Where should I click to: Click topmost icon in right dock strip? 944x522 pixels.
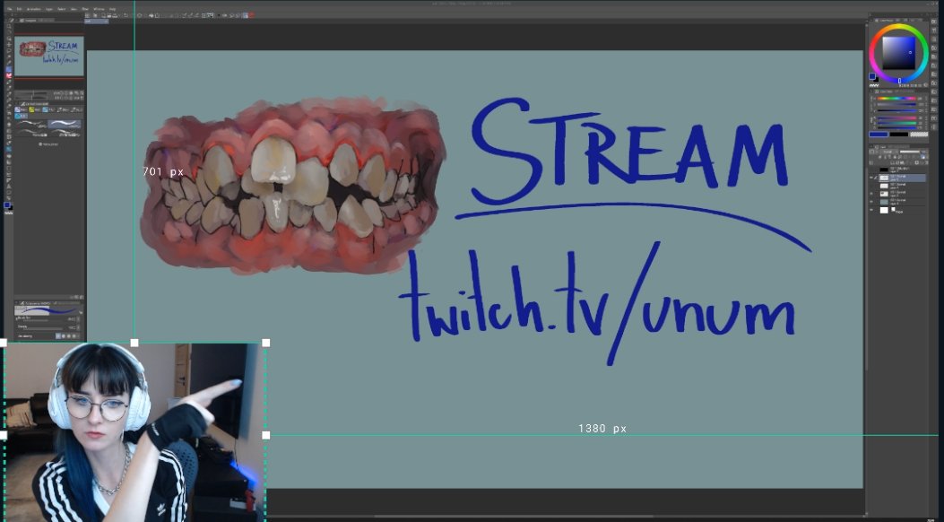(934, 22)
